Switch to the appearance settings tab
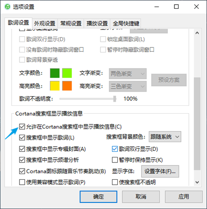Viewport: 207px width, 209px height. click(45, 24)
